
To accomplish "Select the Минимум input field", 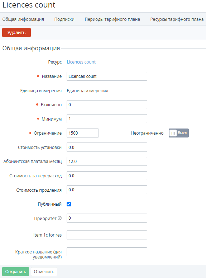I will click(x=107, y=119).
